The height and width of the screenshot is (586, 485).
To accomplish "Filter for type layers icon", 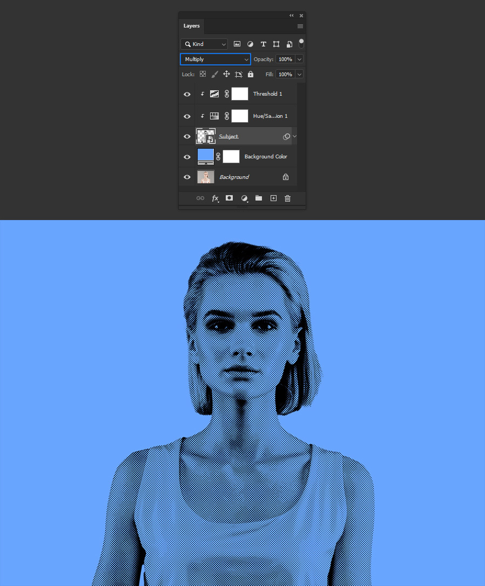I will point(263,44).
